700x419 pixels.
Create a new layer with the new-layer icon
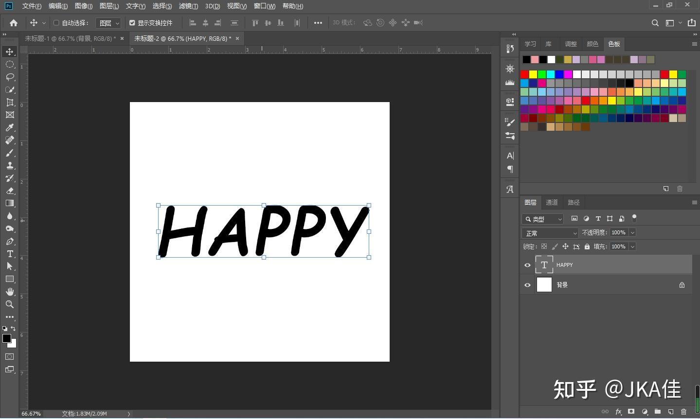click(671, 412)
